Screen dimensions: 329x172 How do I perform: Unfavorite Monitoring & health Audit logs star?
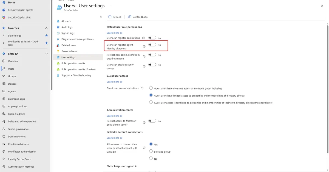coord(46,43)
